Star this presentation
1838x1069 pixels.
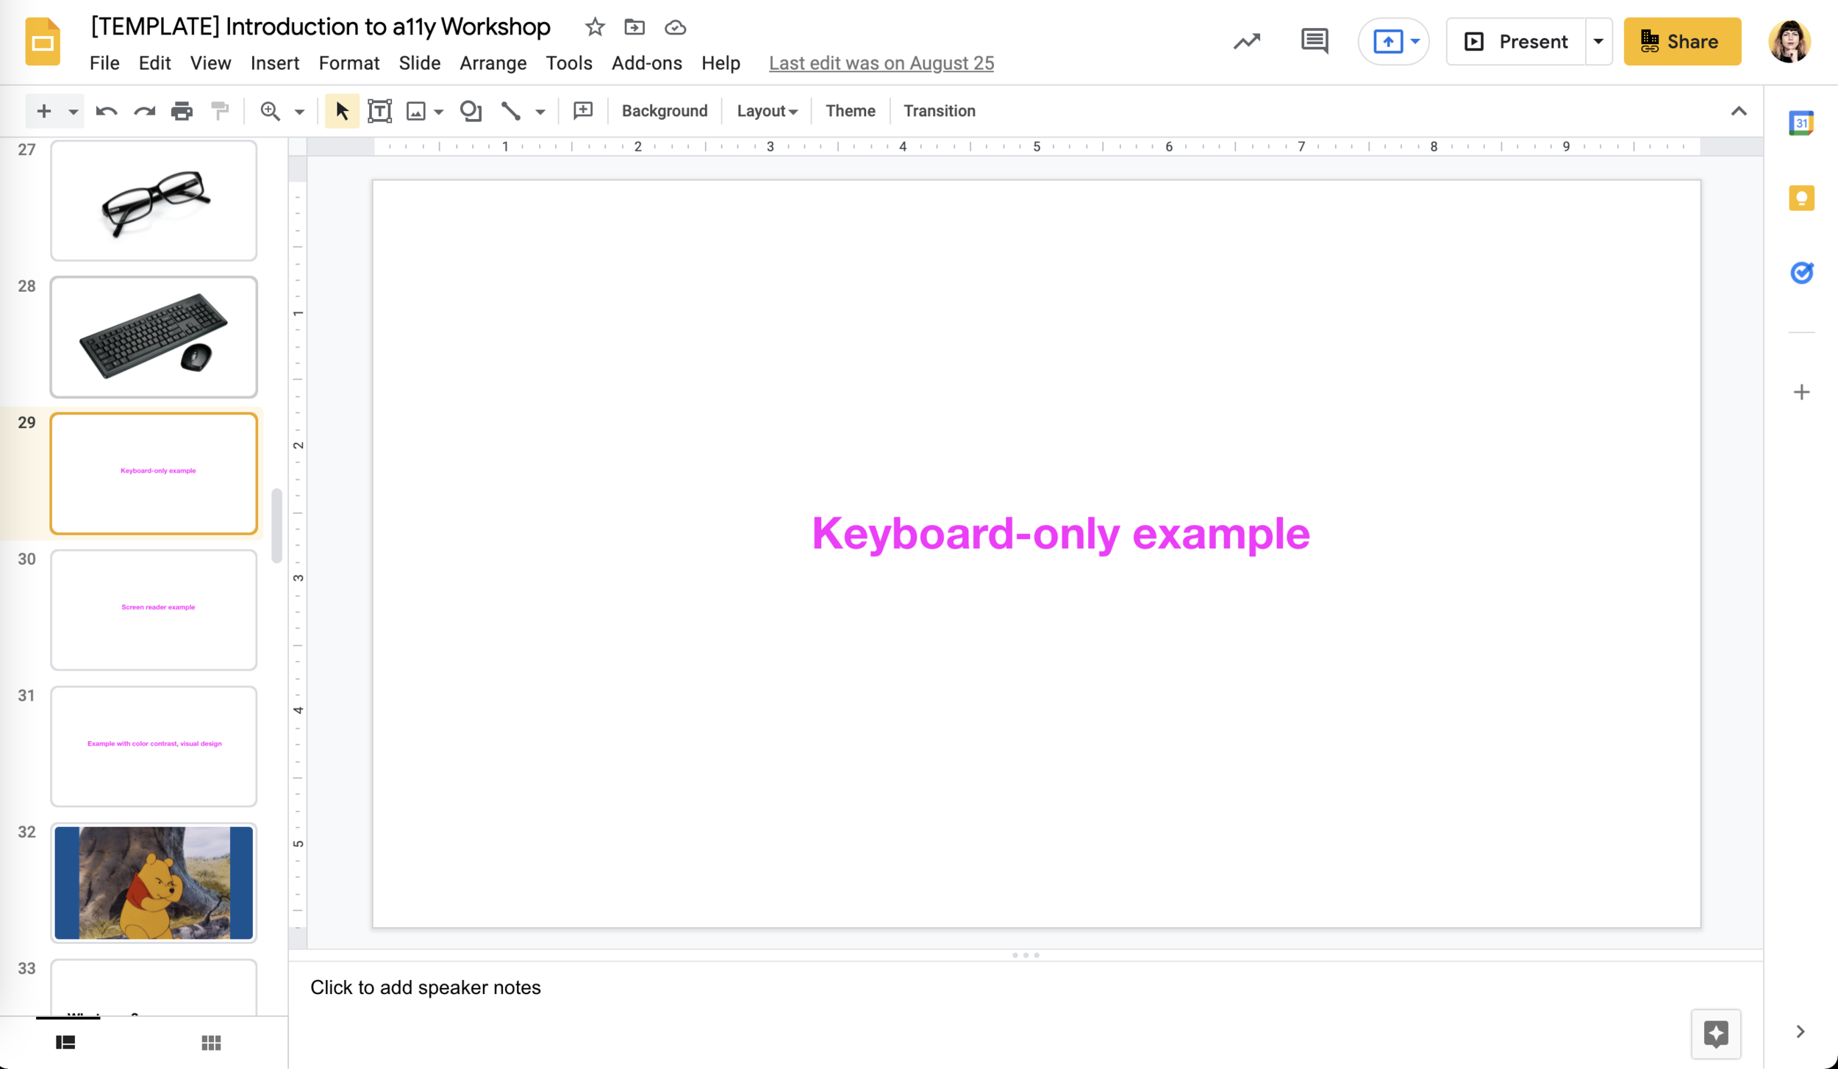point(595,27)
